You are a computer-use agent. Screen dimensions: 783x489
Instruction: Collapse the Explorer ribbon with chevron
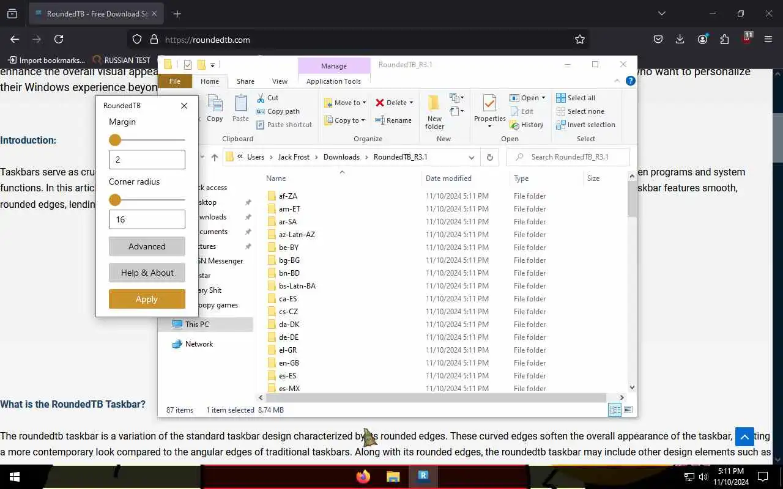pos(618,81)
